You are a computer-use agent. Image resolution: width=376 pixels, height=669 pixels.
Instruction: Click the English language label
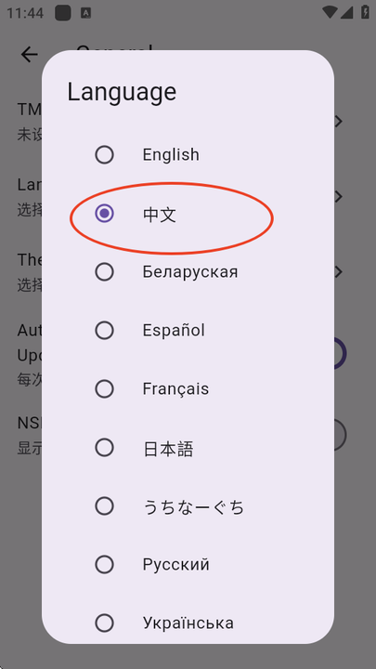click(x=171, y=155)
